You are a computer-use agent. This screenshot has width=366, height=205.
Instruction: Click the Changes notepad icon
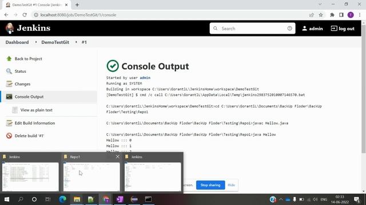coord(9,84)
